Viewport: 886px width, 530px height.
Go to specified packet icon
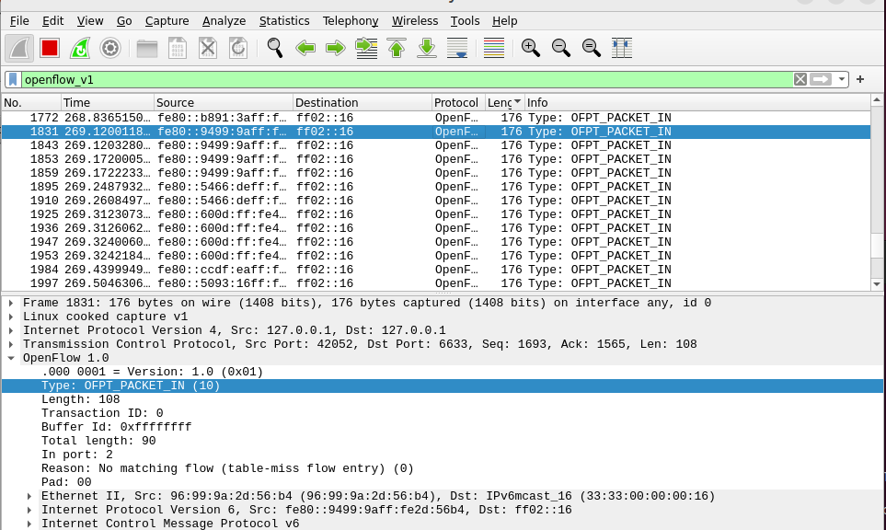(x=366, y=48)
